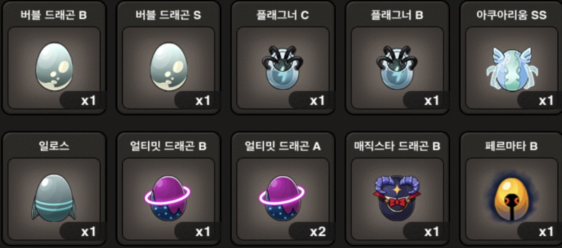Tap the 아쿠아리움 SS winged egg
This screenshot has width=562, height=248.
[512, 69]
